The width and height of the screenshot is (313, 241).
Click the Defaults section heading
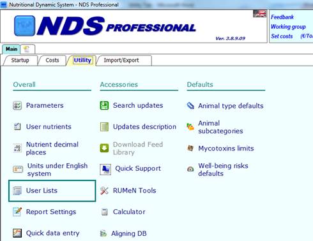tap(200, 85)
